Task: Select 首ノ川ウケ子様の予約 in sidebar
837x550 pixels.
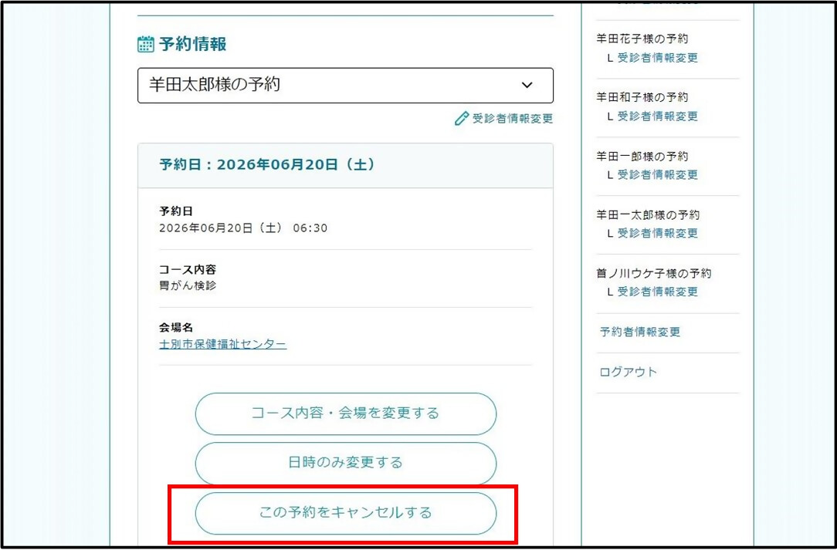Action: coord(654,274)
